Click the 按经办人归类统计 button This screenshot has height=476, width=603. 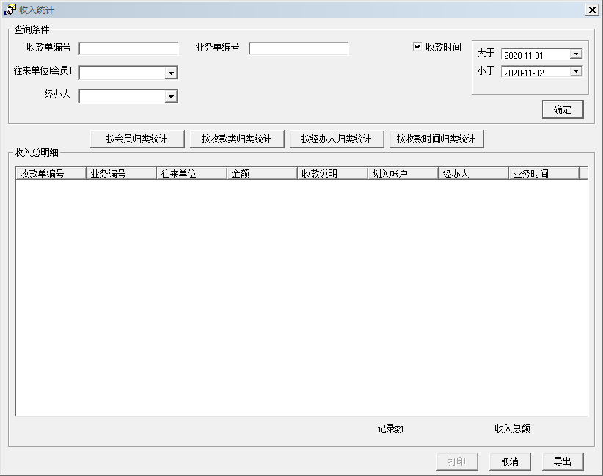point(337,138)
